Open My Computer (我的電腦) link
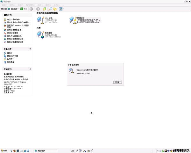Image resolution: width=191 pixels, height=153 pixels. (x=11, y=62)
